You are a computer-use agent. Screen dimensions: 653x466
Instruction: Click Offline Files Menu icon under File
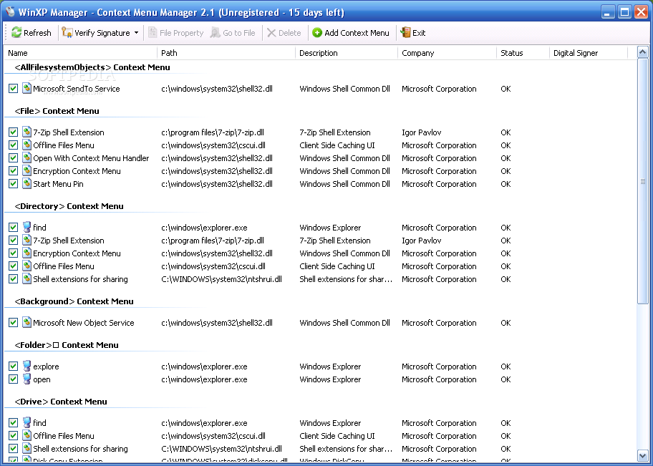(x=26, y=145)
